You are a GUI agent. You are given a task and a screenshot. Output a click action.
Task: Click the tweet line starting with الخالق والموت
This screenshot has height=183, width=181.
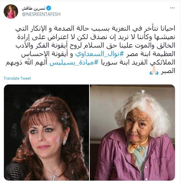pyautogui.click(x=96, y=45)
